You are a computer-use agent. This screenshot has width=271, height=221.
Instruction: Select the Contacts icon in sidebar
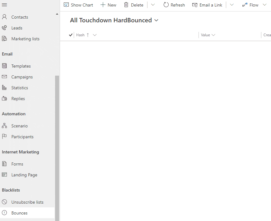point(5,17)
